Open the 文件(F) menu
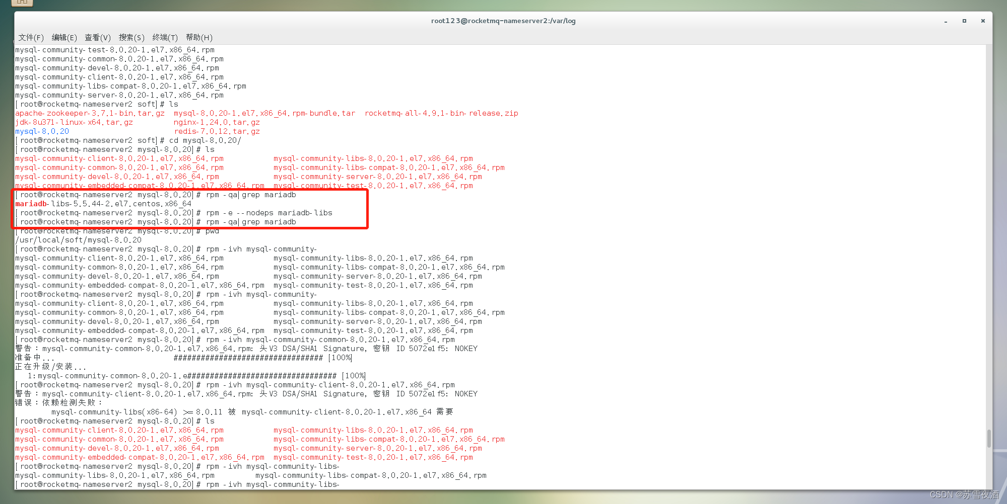The height and width of the screenshot is (504, 1007). 30,37
